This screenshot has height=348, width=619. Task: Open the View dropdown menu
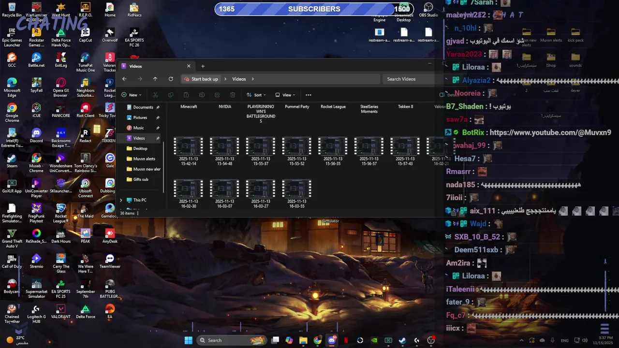click(x=285, y=95)
